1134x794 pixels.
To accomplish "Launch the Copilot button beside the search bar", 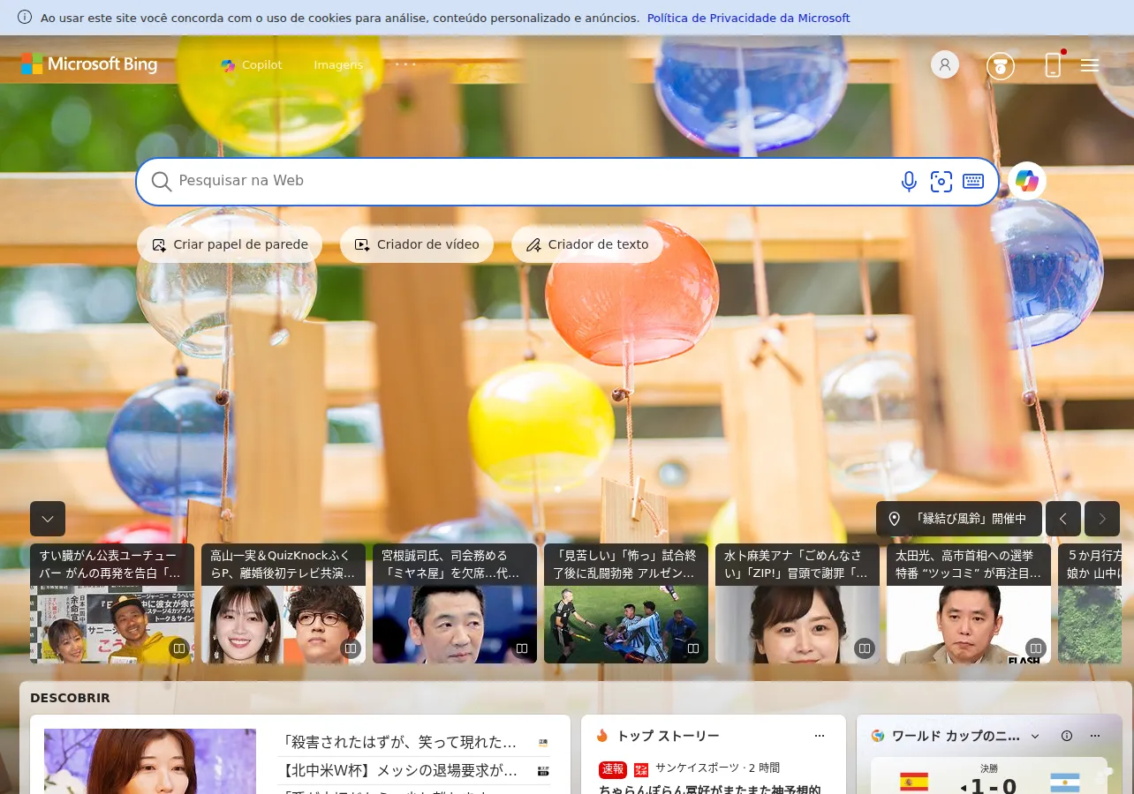I will (x=1027, y=181).
